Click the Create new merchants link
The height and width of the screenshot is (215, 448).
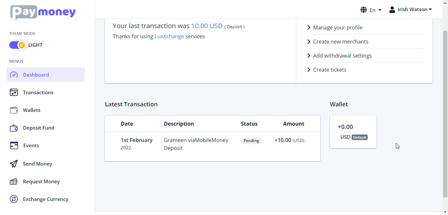point(340,42)
